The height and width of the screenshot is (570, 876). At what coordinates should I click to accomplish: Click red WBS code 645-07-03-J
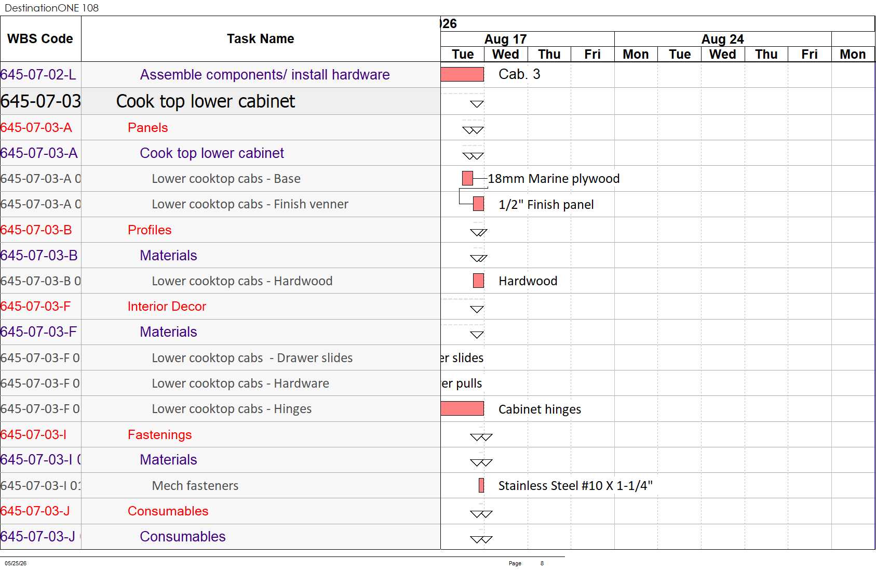(35, 511)
